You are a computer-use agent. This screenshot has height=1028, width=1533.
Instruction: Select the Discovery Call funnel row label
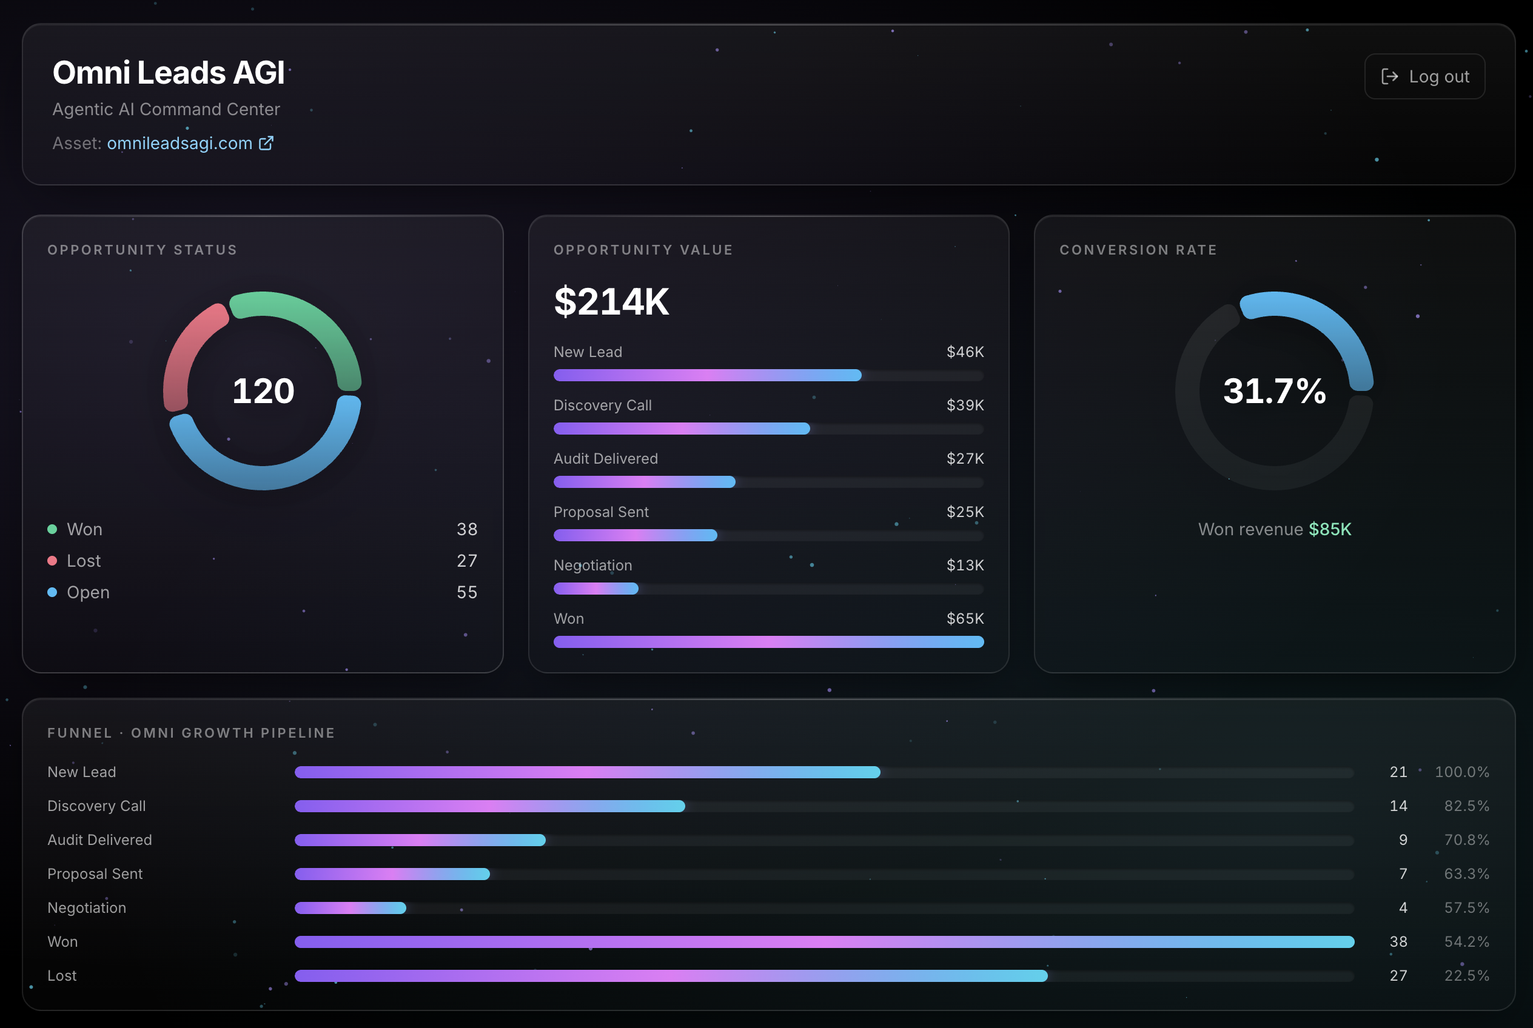(x=96, y=806)
